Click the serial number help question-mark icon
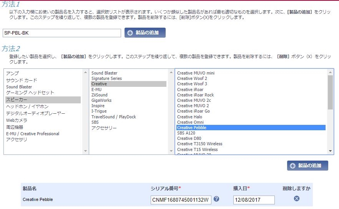 pyautogui.click(x=216, y=199)
